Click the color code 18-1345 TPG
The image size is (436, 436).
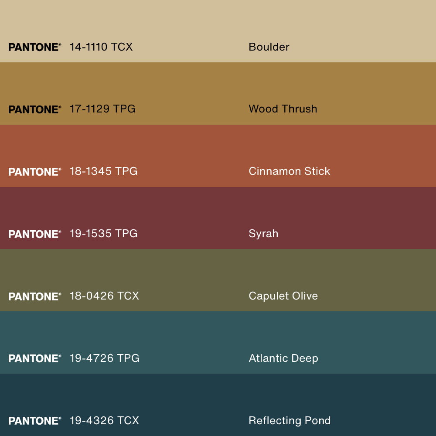(103, 171)
